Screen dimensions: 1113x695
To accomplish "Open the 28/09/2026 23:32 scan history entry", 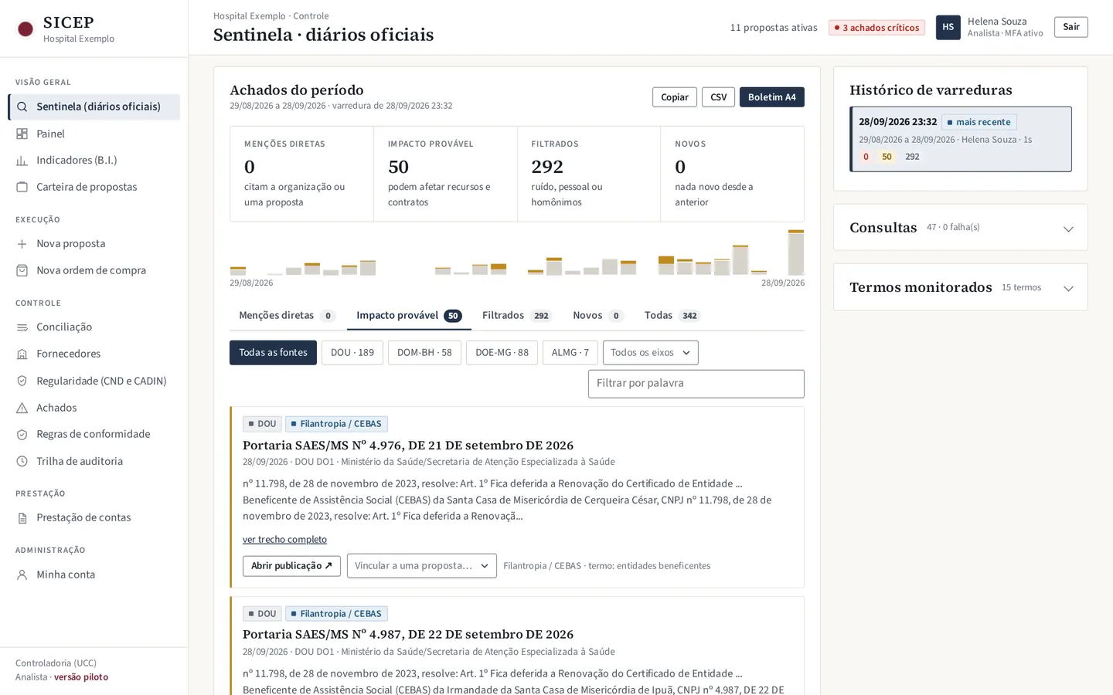I will click(x=961, y=139).
